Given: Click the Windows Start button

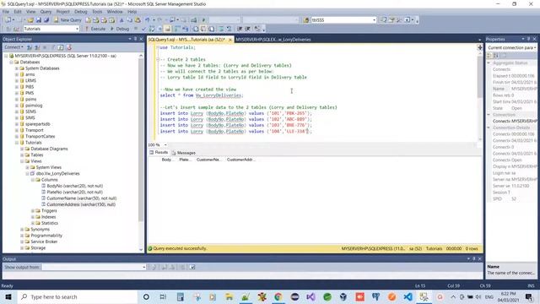Looking at the screenshot, I should (x=8, y=296).
